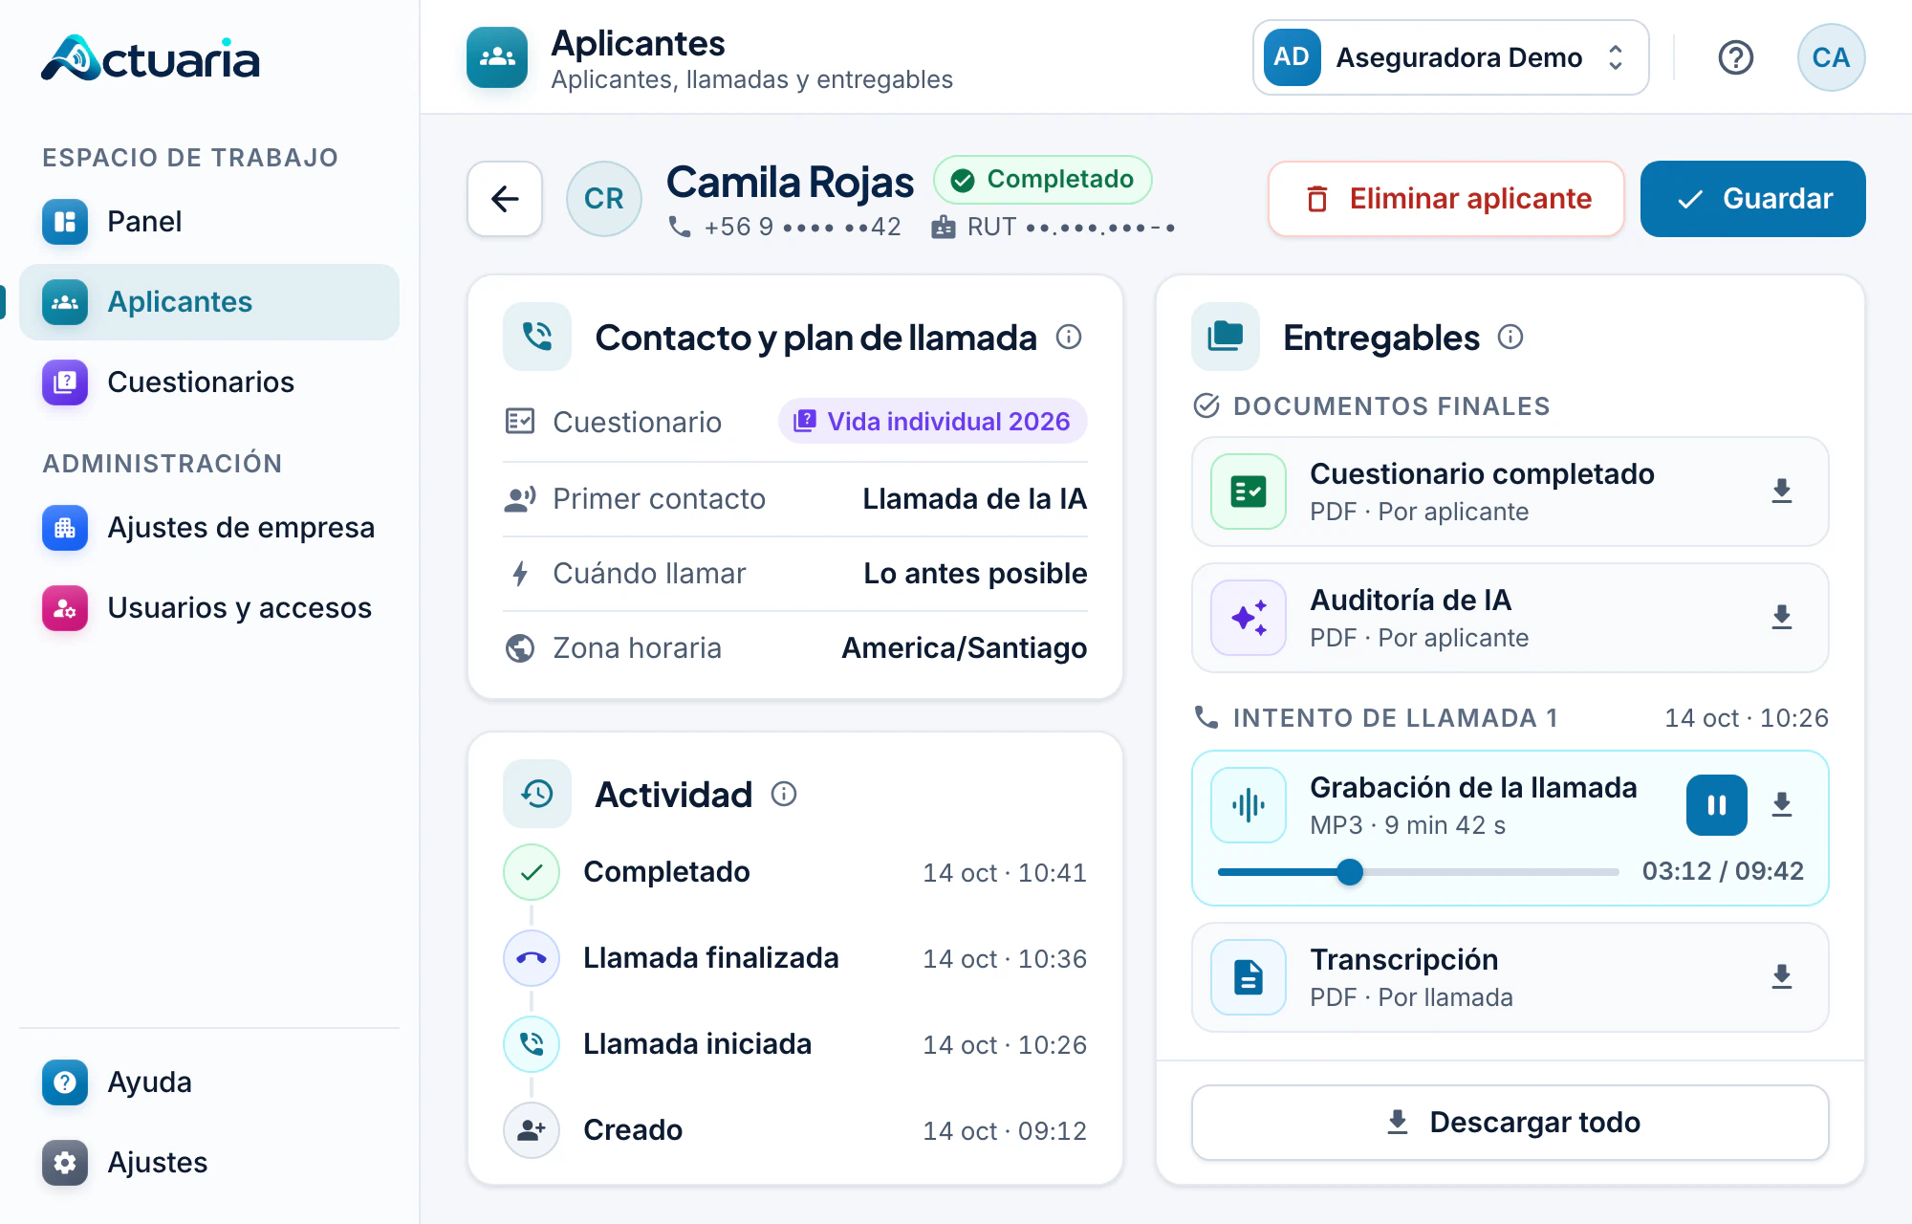This screenshot has height=1224, width=1912.
Task: Click the America/Santiago time zone value
Action: click(x=964, y=648)
